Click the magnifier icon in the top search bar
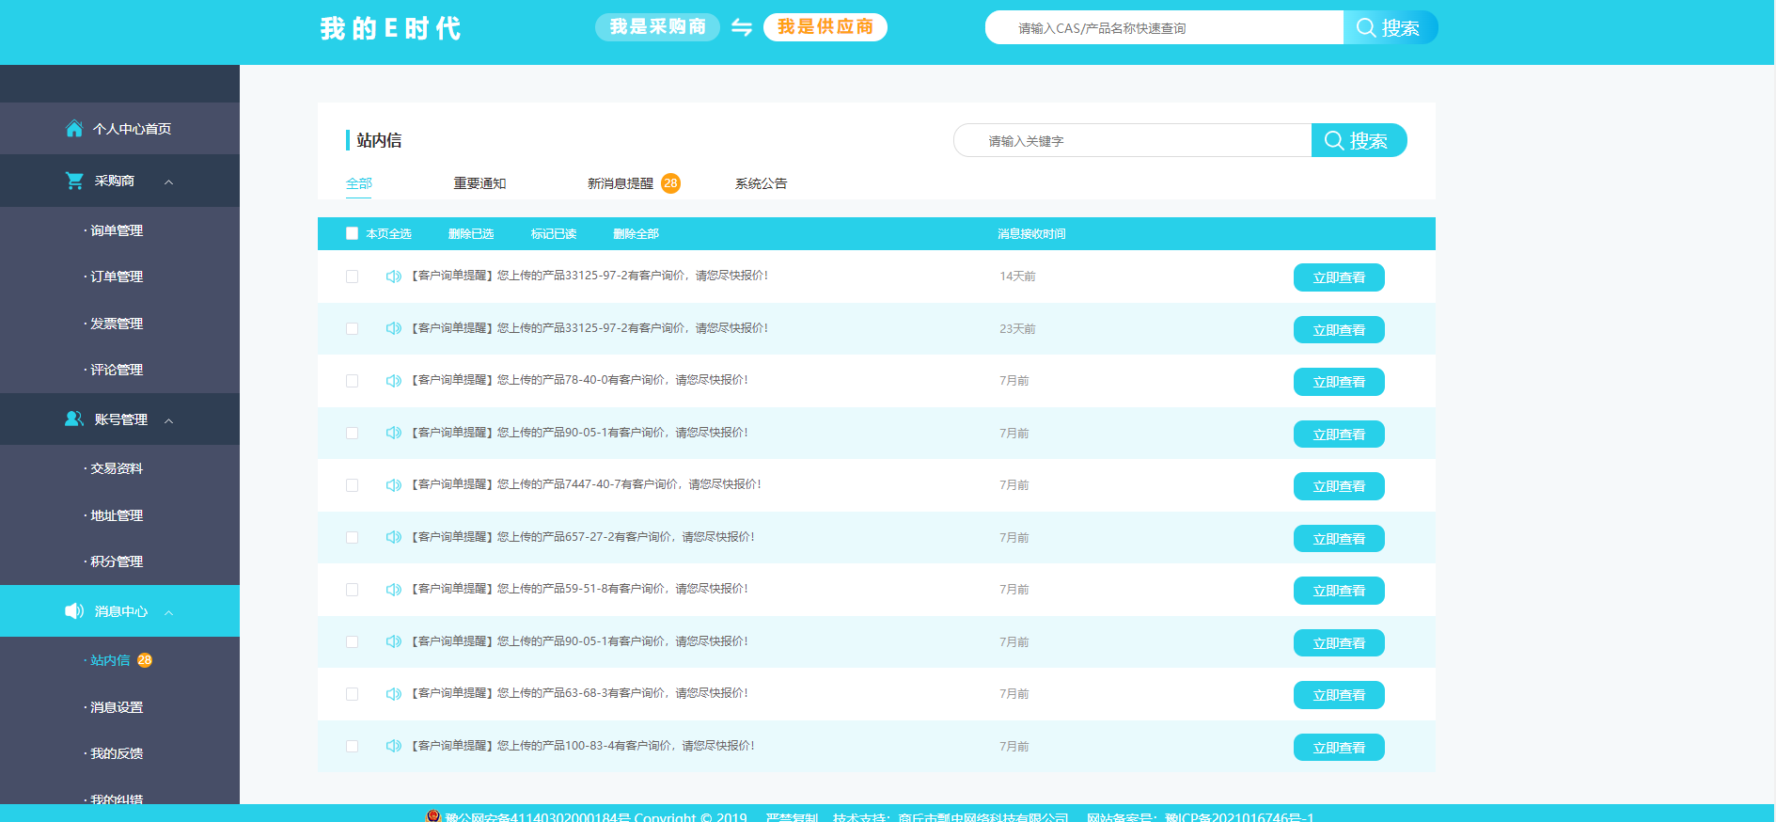Viewport: 1776px width, 822px height. point(1366,27)
